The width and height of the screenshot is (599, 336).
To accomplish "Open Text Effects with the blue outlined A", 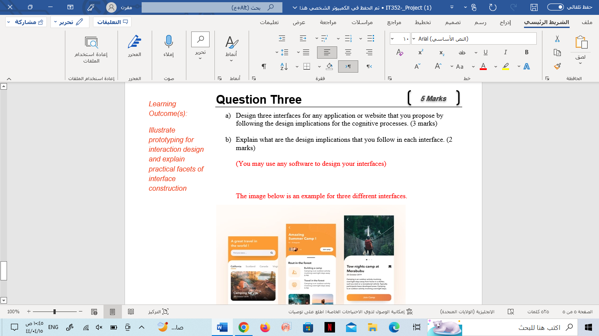I will [527, 66].
